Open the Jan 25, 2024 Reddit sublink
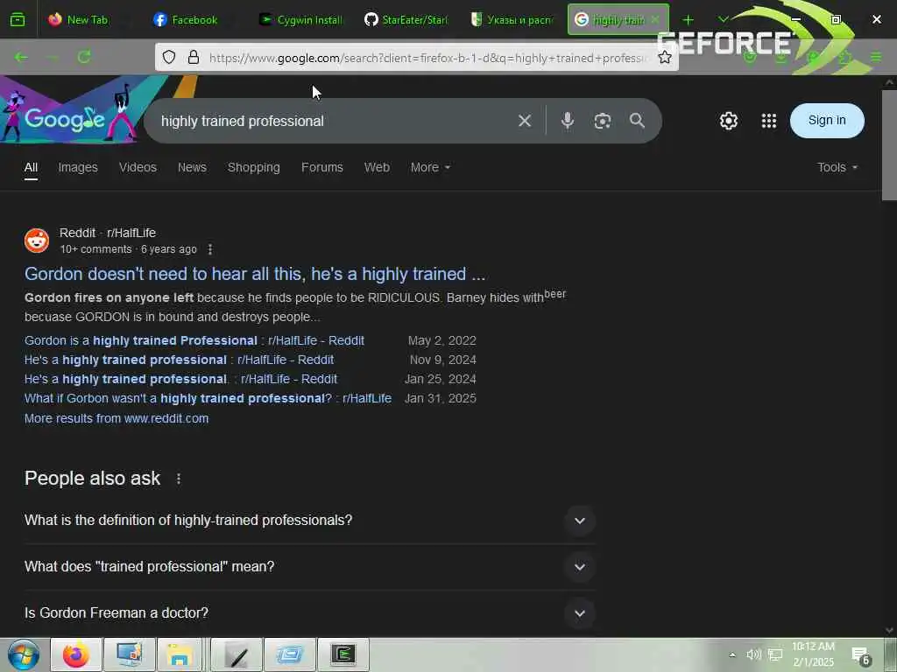This screenshot has height=672, width=897. tap(180, 380)
